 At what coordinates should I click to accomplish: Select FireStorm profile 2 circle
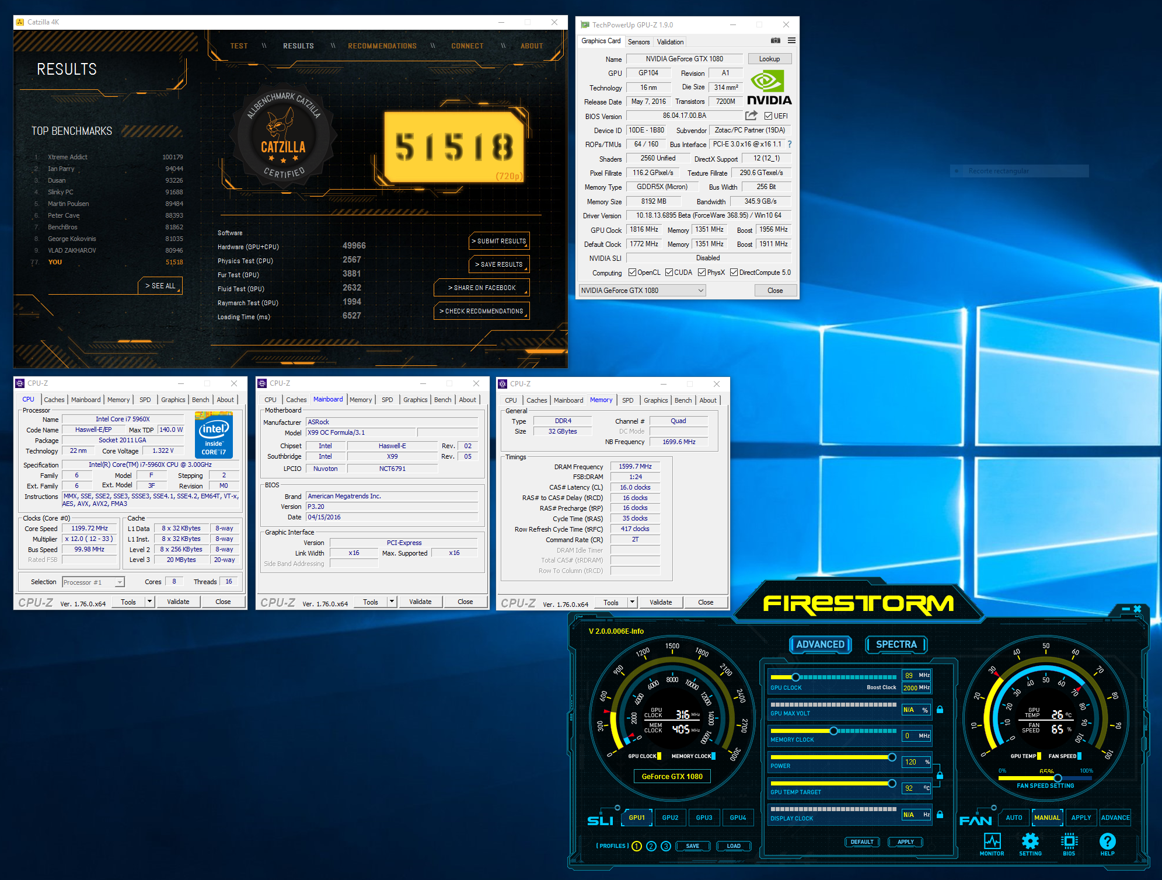click(651, 846)
